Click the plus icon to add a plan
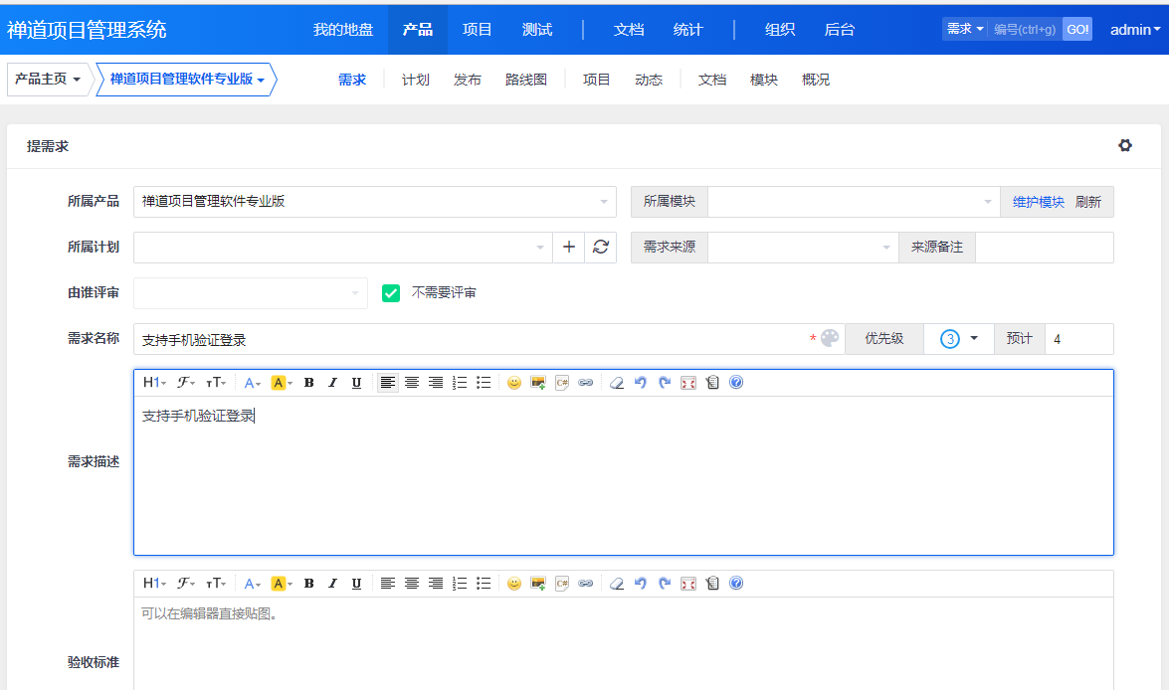This screenshot has height=690, width=1169. pos(569,248)
